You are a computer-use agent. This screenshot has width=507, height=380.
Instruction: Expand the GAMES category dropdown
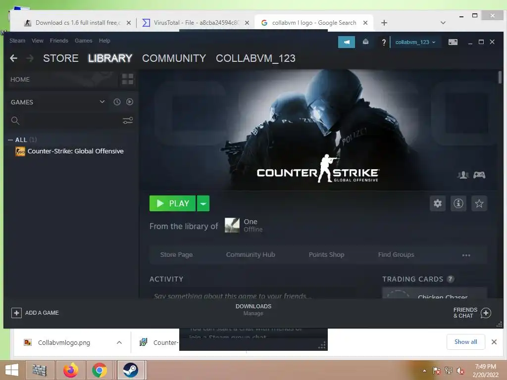(x=102, y=102)
